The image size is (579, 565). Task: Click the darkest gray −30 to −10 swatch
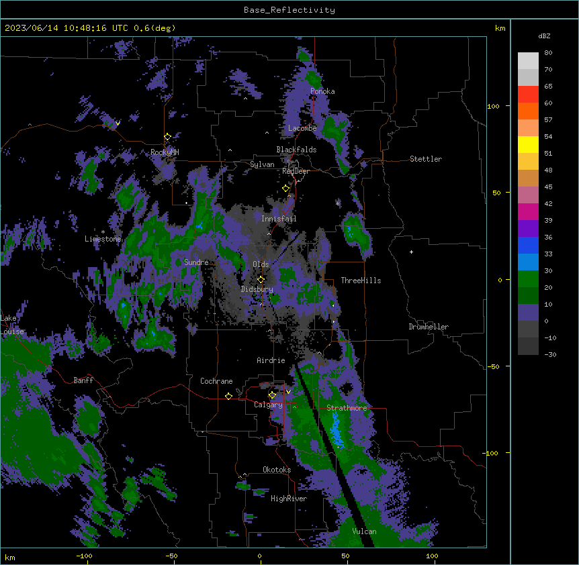pyautogui.click(x=528, y=346)
